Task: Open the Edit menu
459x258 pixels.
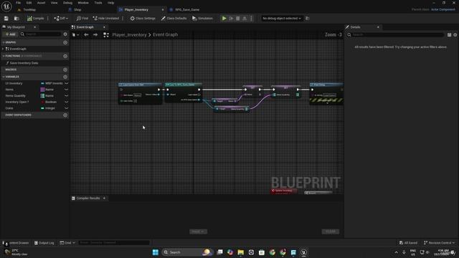Action: click(29, 3)
